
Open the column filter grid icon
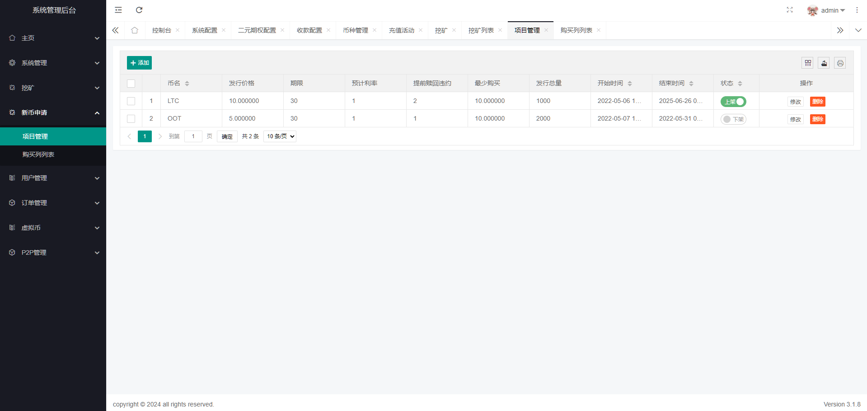[x=808, y=63]
